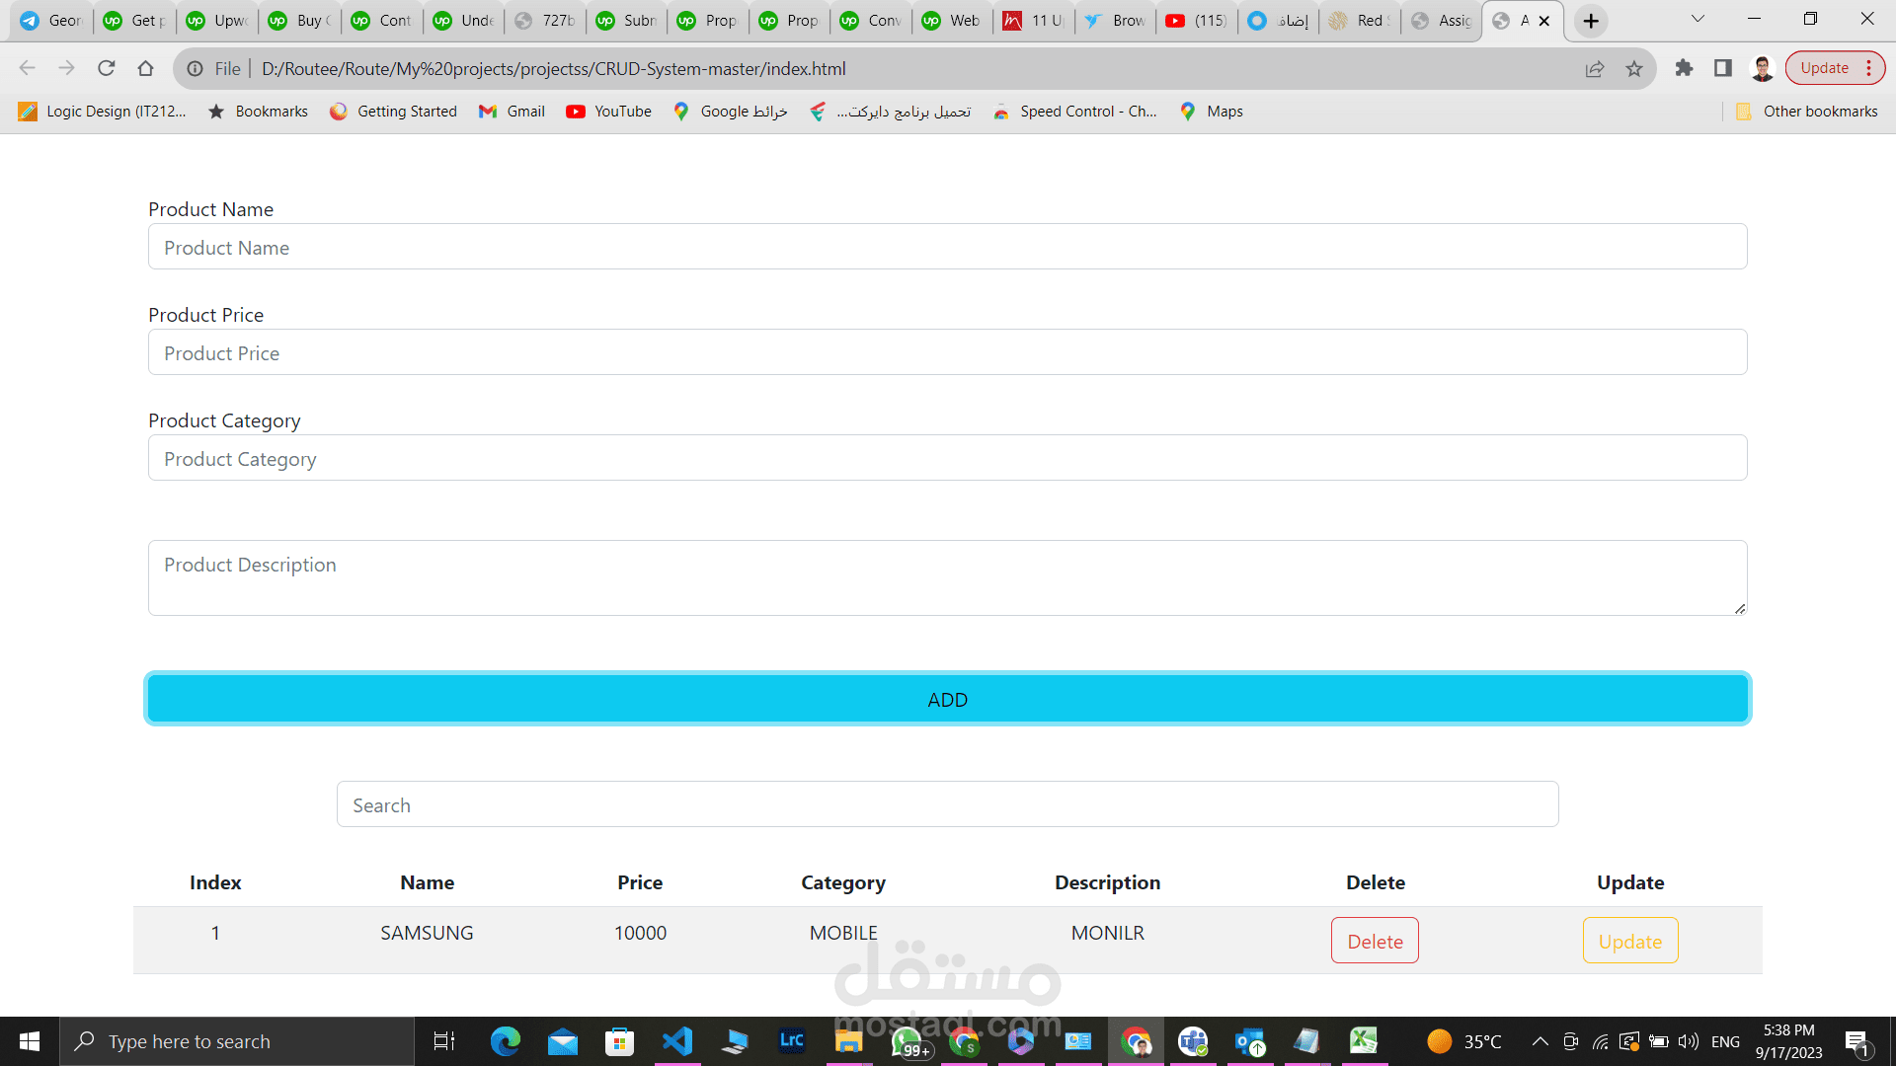Open the Gmail bookmark
This screenshot has height=1066, width=1896.
512,112
